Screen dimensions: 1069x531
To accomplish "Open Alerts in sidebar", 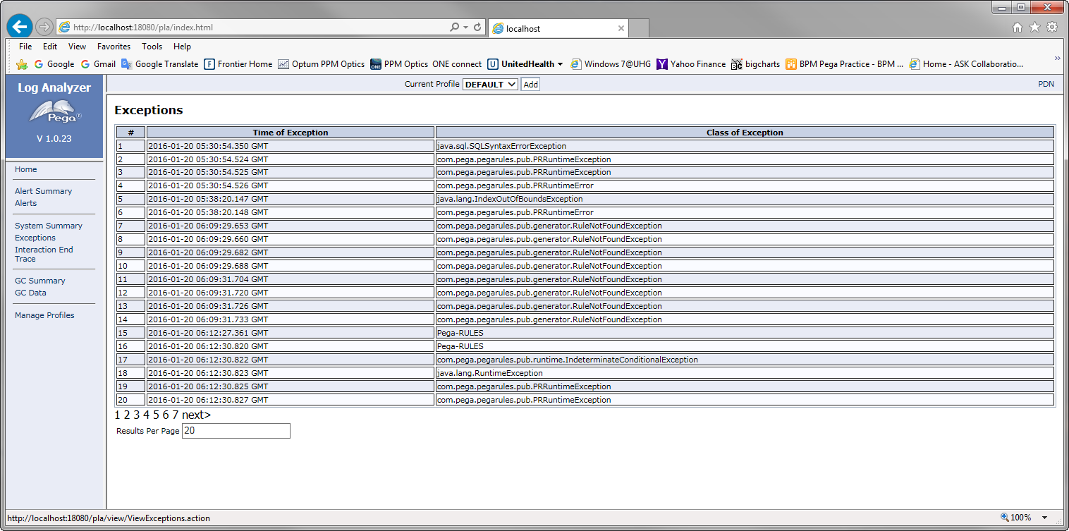I will (25, 203).
